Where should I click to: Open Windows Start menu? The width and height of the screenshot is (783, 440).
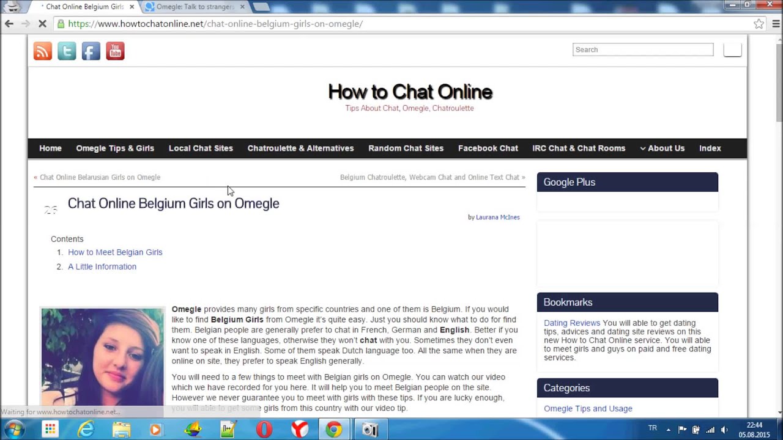13,430
